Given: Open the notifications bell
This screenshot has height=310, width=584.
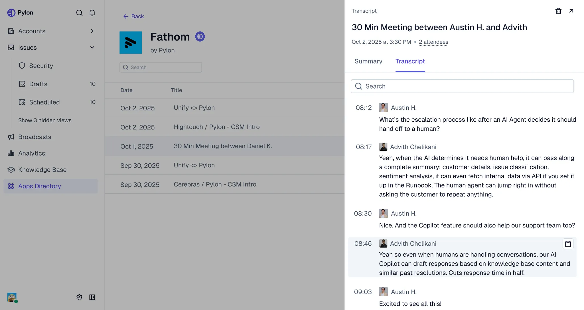Looking at the screenshot, I should [92, 13].
